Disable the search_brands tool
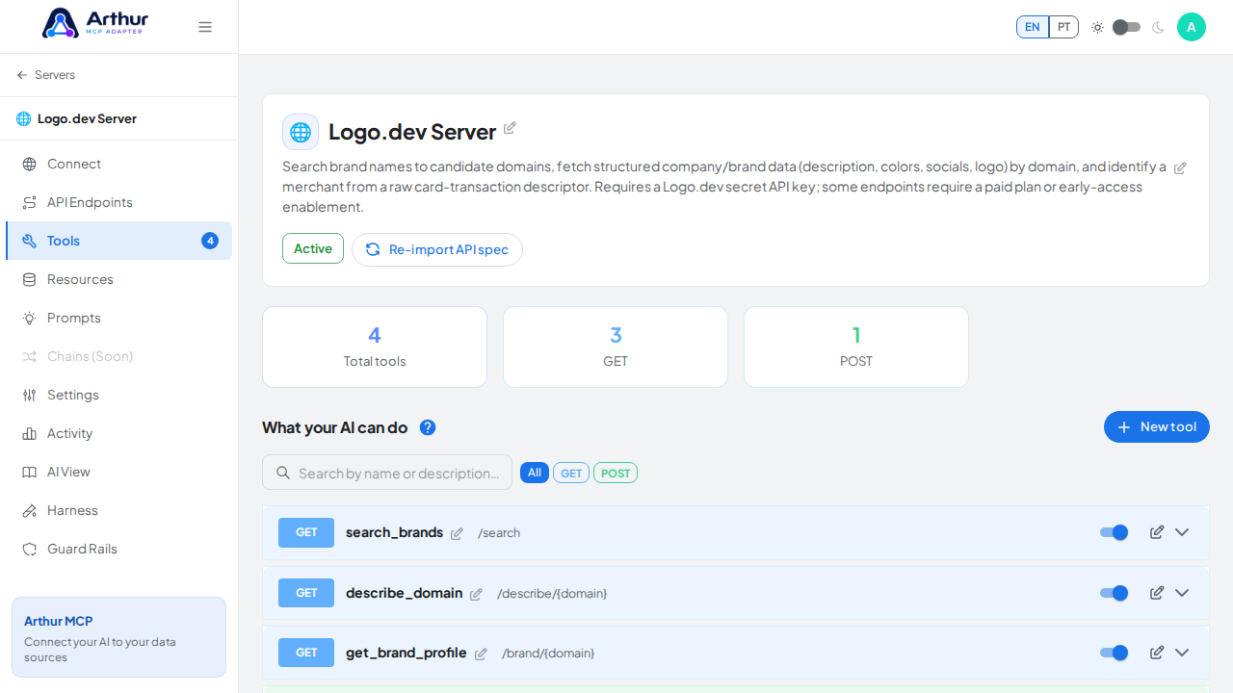This screenshot has height=693, width=1233. (1115, 532)
